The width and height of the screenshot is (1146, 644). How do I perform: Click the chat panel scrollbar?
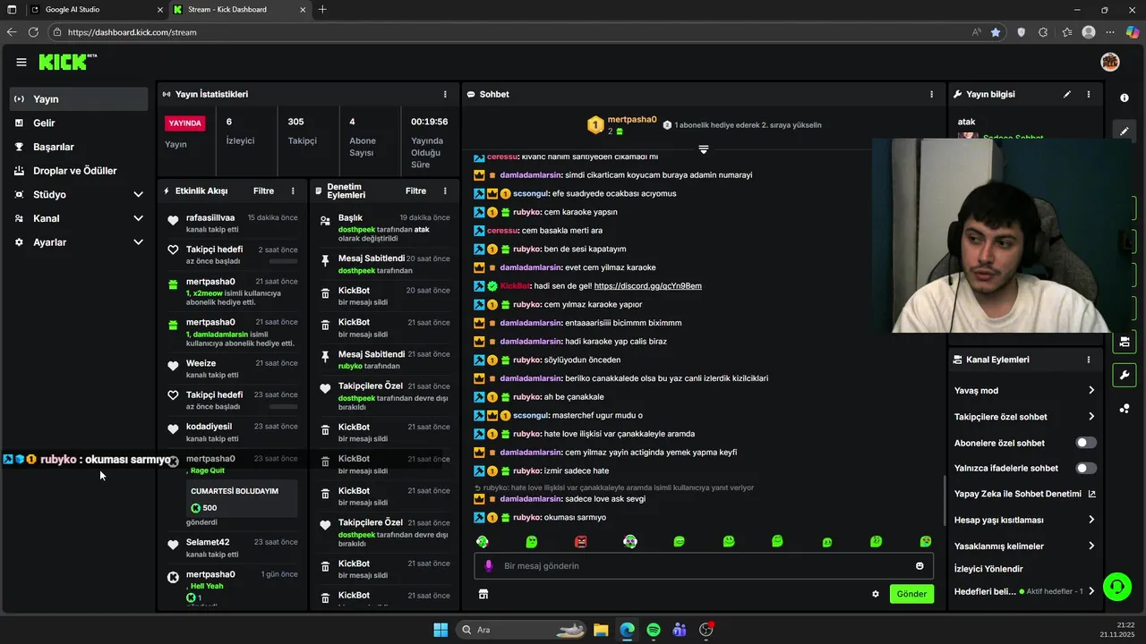point(944,499)
